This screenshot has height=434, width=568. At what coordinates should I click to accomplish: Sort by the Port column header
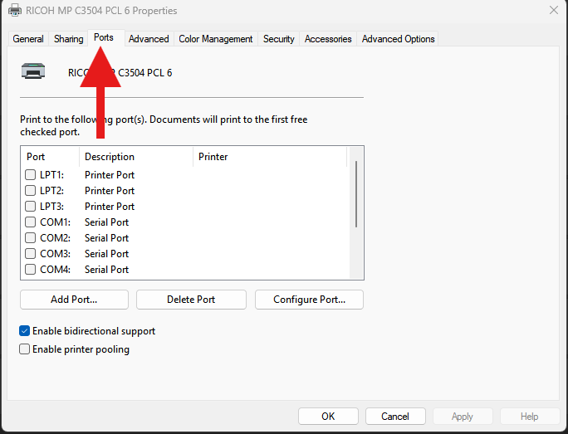50,157
